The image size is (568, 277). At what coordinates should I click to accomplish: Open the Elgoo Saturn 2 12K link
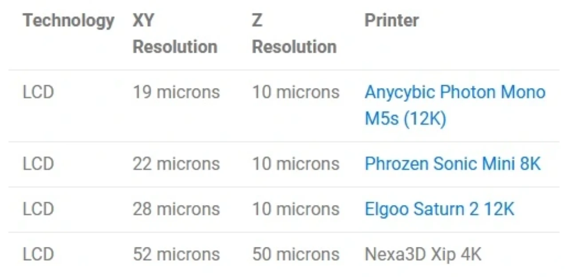click(439, 209)
